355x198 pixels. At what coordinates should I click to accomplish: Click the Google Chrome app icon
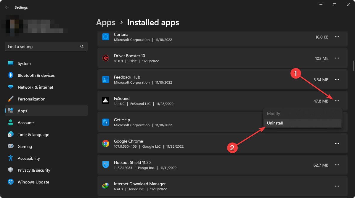106,144
